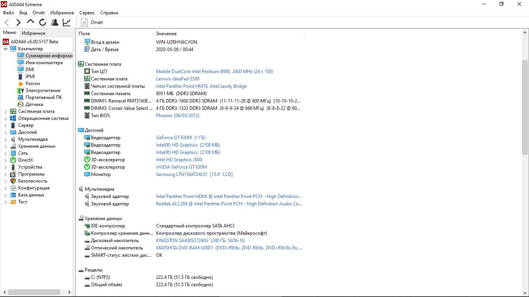Click the Портативный ПК laptop icon
Image resolution: width=529 pixels, height=297 pixels.
pos(21,97)
